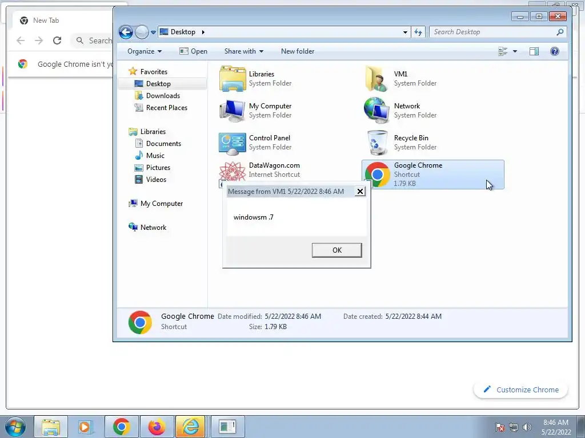
Task: Click Chrome's forward navigation arrow
Action: 39,40
